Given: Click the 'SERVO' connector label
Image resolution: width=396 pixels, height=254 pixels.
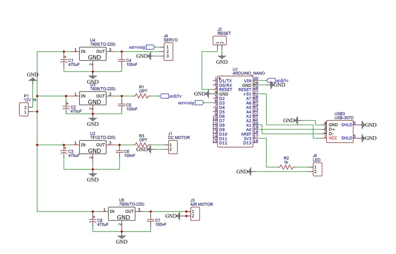Looking at the screenshot, I should (171, 40).
